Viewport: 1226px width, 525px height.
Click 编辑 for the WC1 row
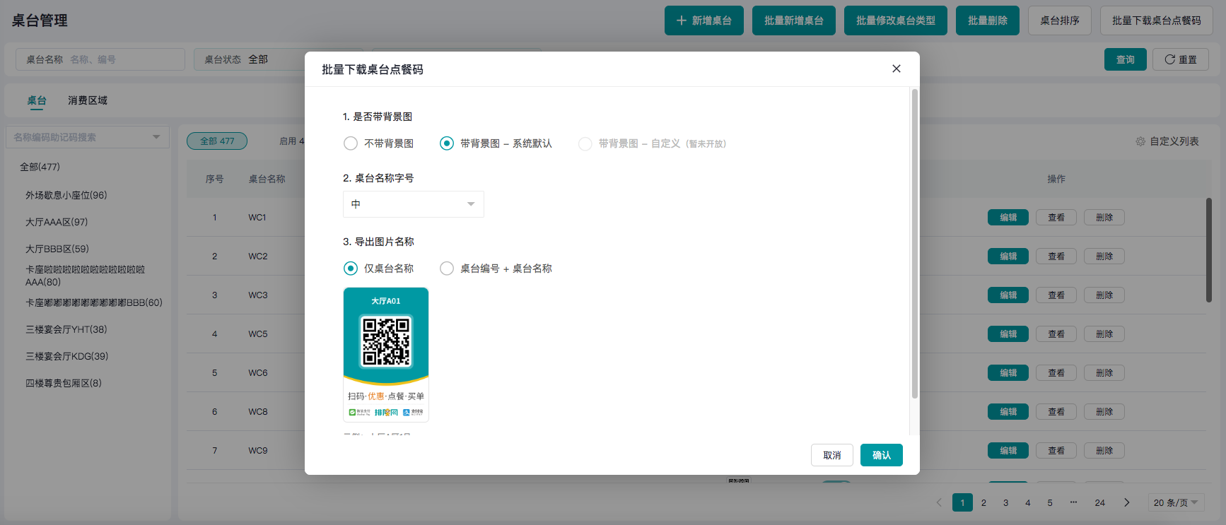click(x=1008, y=218)
